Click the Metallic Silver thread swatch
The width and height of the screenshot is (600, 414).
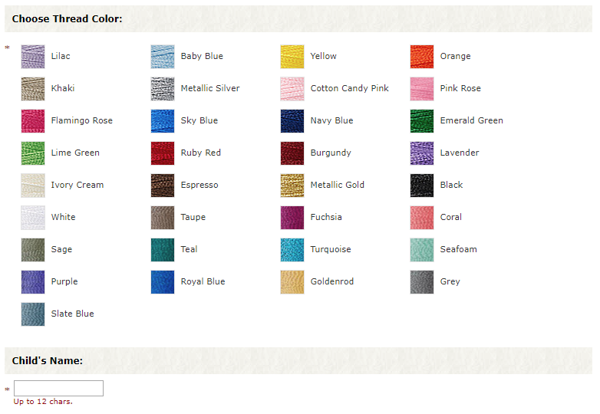(x=163, y=89)
